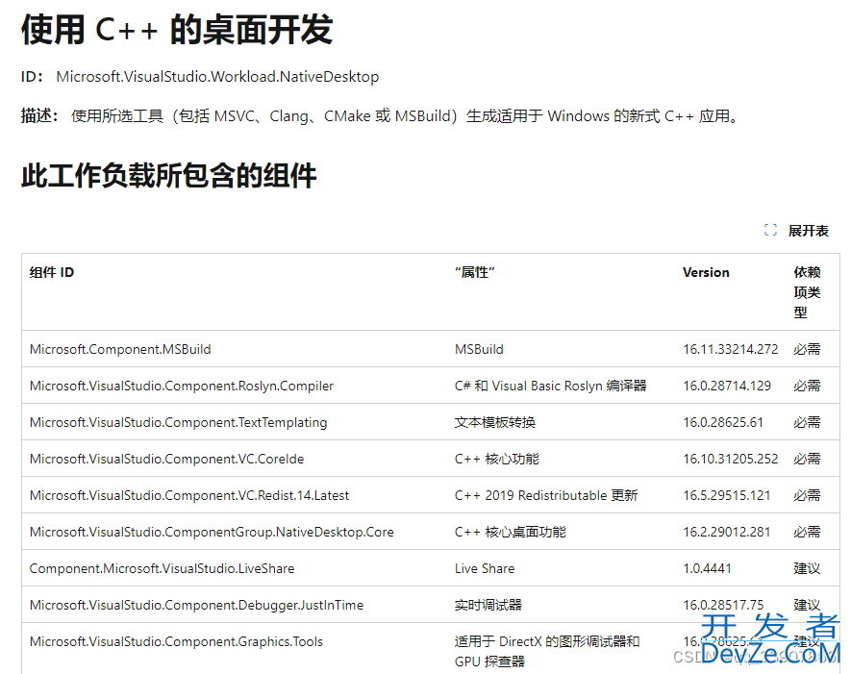The height and width of the screenshot is (674, 851).
Task: Click the 文本模板转换 cell
Action: tap(495, 422)
